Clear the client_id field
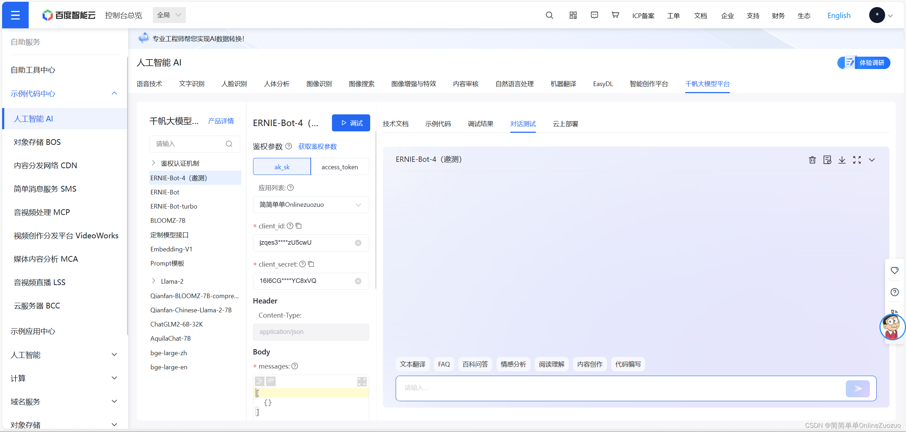 click(358, 243)
